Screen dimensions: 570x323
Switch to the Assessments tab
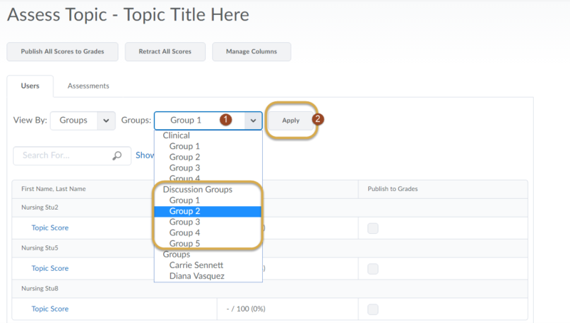88,86
